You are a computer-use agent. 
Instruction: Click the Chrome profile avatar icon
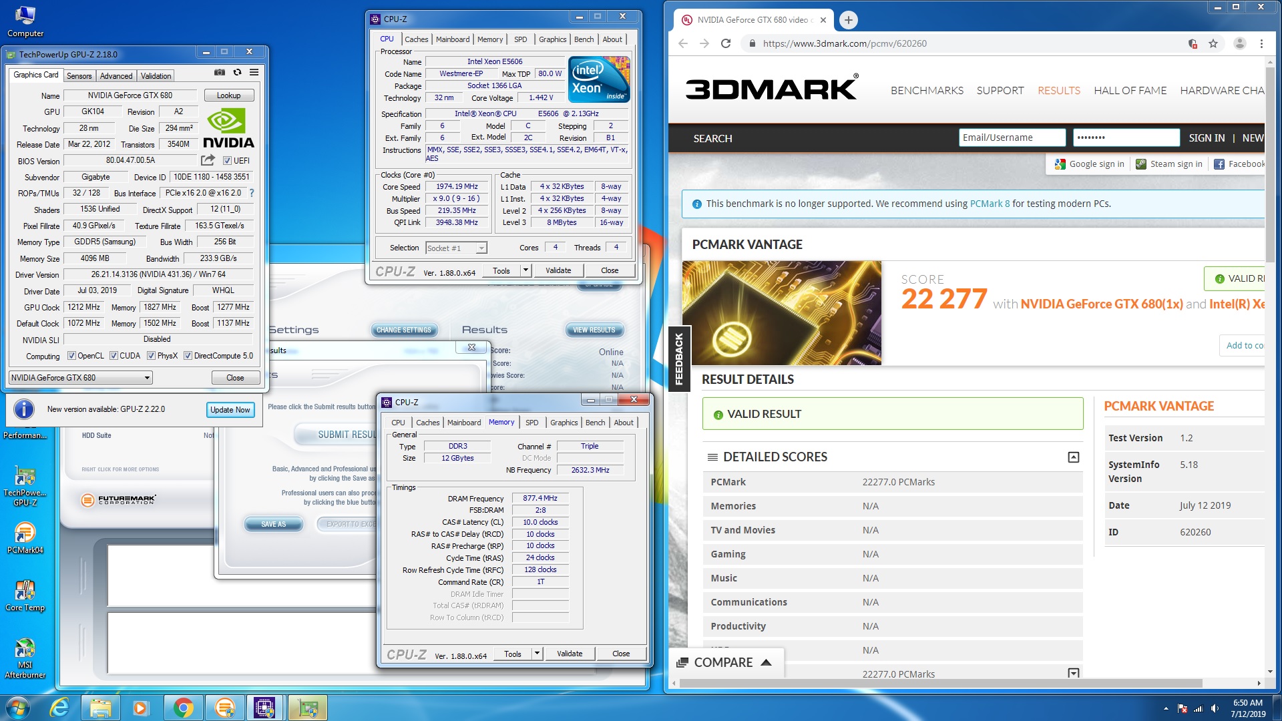1240,43
